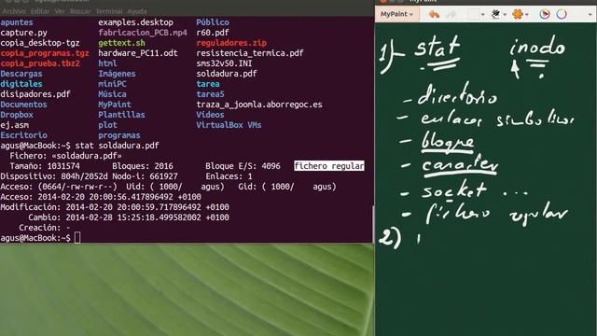Click the 'Enlaces: 1' value
The width and height of the screenshot is (597, 336).
229,176
